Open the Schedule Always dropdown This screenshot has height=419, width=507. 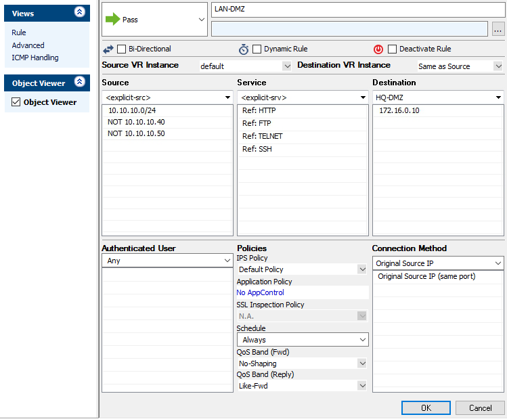303,340
